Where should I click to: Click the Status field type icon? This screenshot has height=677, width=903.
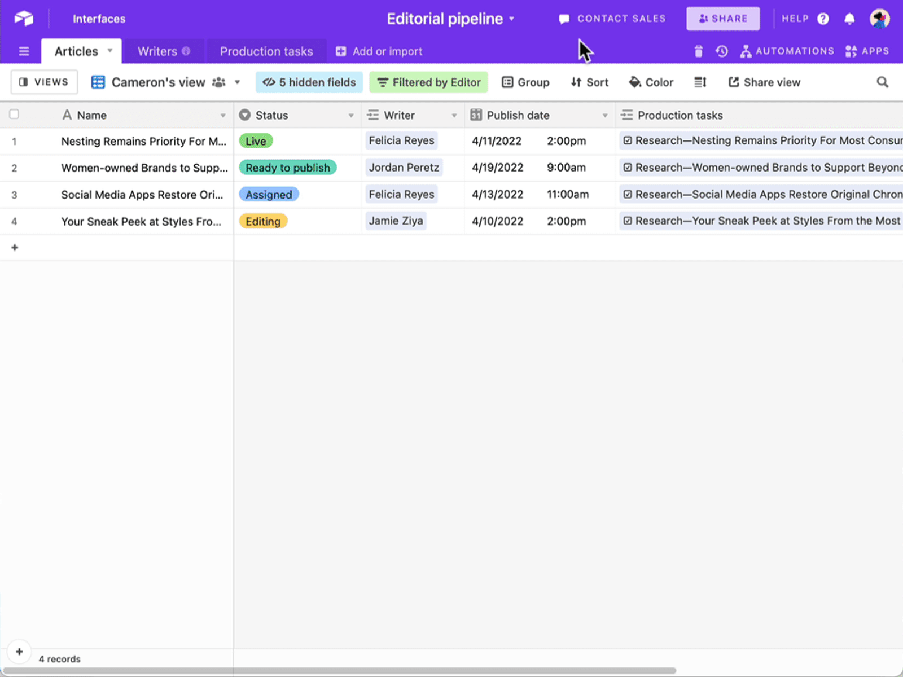[244, 115]
